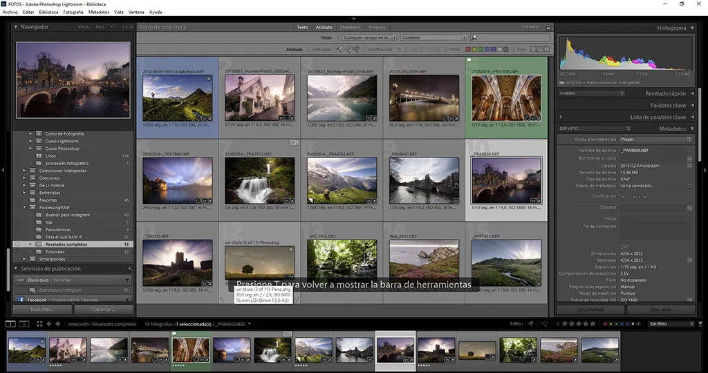Screen dimensions: 708x373
Task: Toggle the checkbox beside Revelados completos collection
Action: point(17,245)
